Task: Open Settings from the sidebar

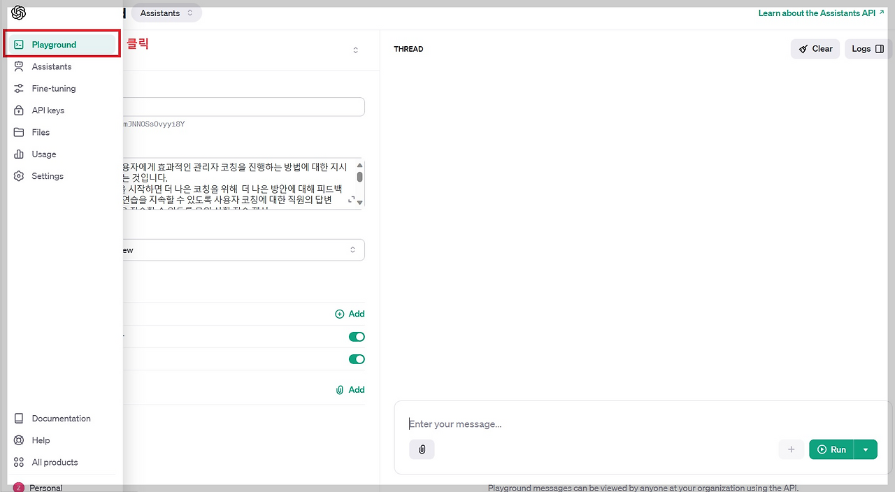Action: [x=48, y=175]
